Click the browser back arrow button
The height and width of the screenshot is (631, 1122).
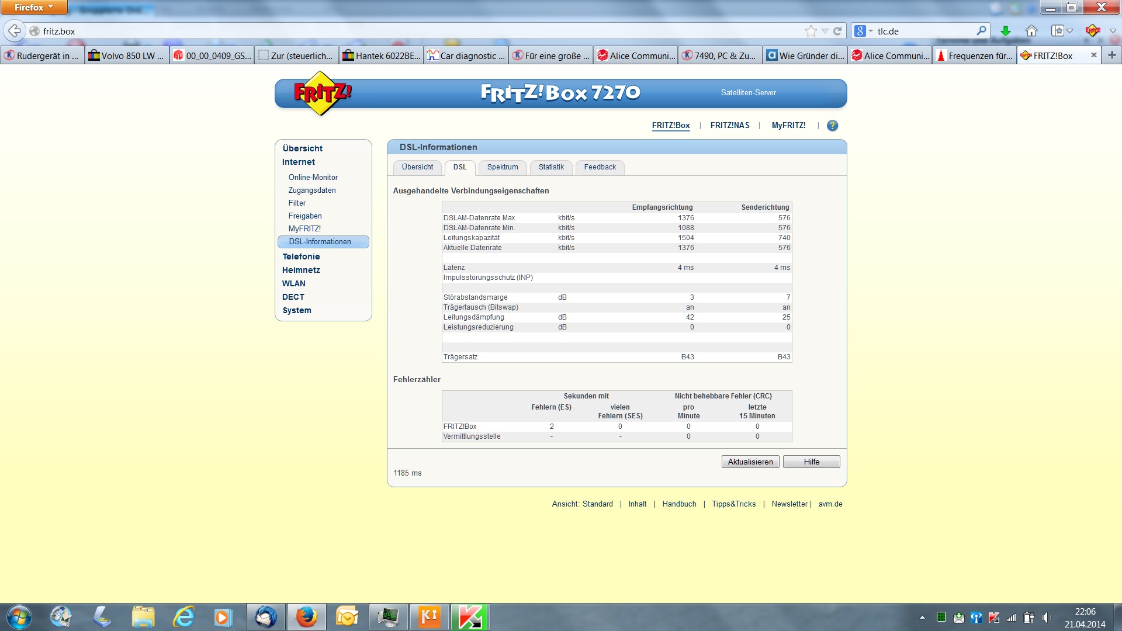(15, 31)
